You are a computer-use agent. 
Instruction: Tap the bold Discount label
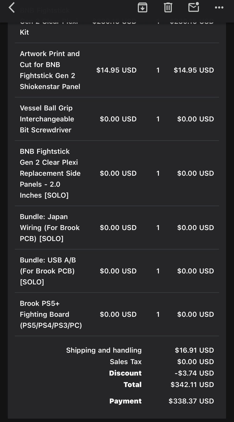125,373
